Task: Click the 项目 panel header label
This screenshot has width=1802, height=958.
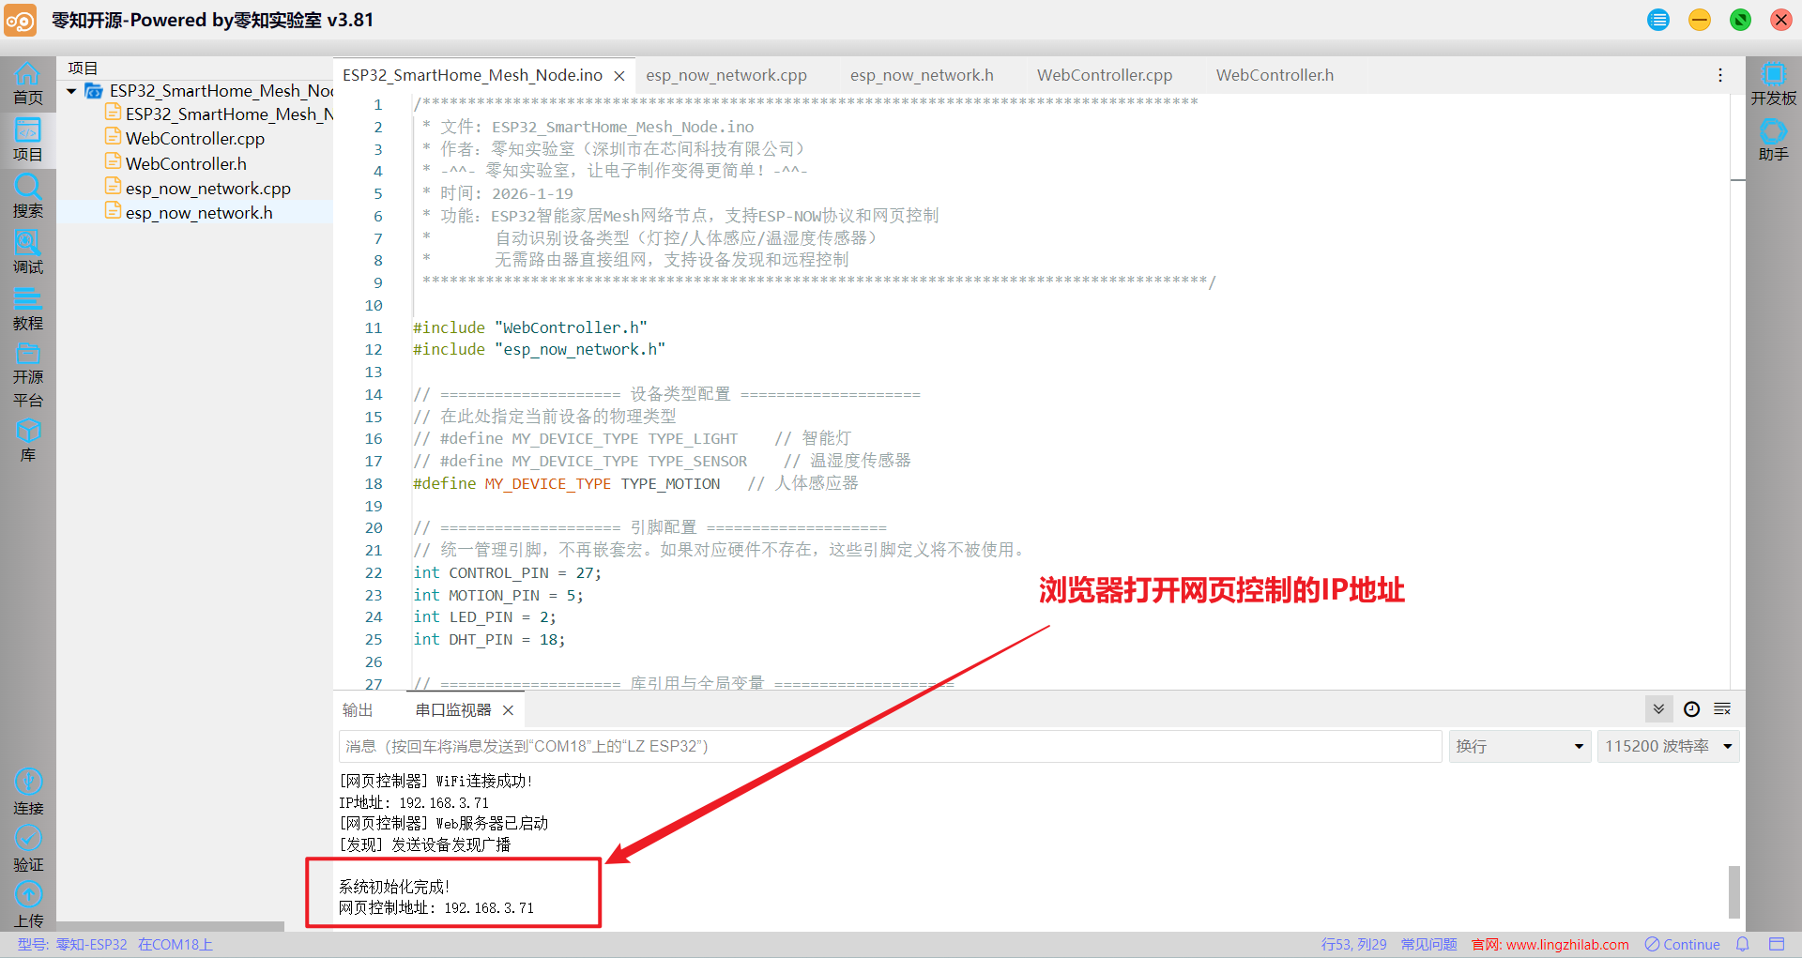Action: click(83, 68)
